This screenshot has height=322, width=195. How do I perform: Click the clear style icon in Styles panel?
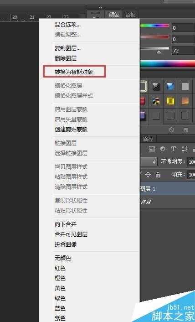click(x=171, y=130)
